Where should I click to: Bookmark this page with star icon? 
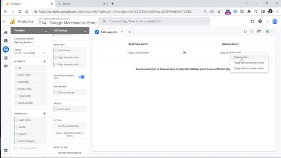pyautogui.click(x=219, y=11)
